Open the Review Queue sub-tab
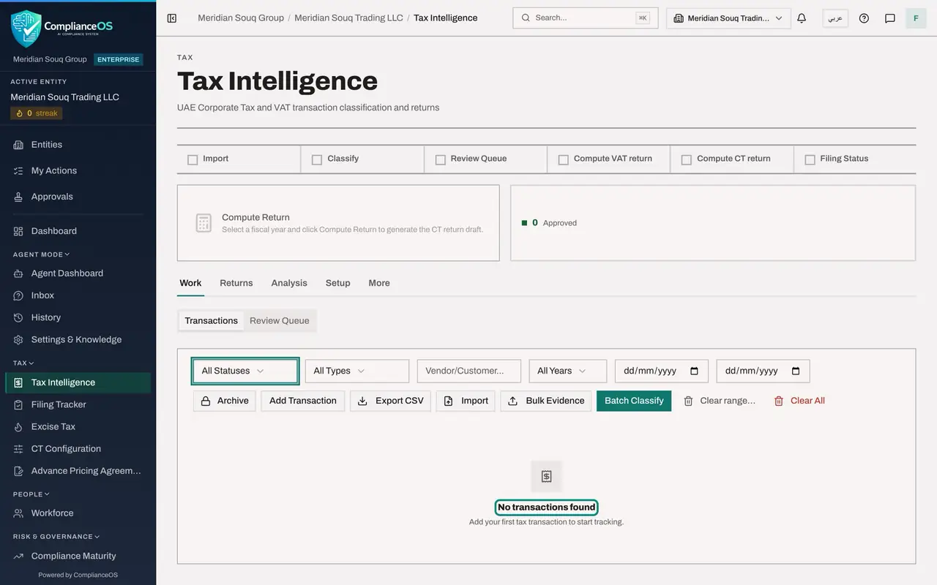This screenshot has width=937, height=585. pos(280,320)
